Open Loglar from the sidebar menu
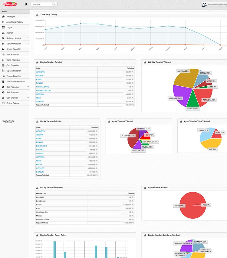227x258 pixels. pos(9,28)
